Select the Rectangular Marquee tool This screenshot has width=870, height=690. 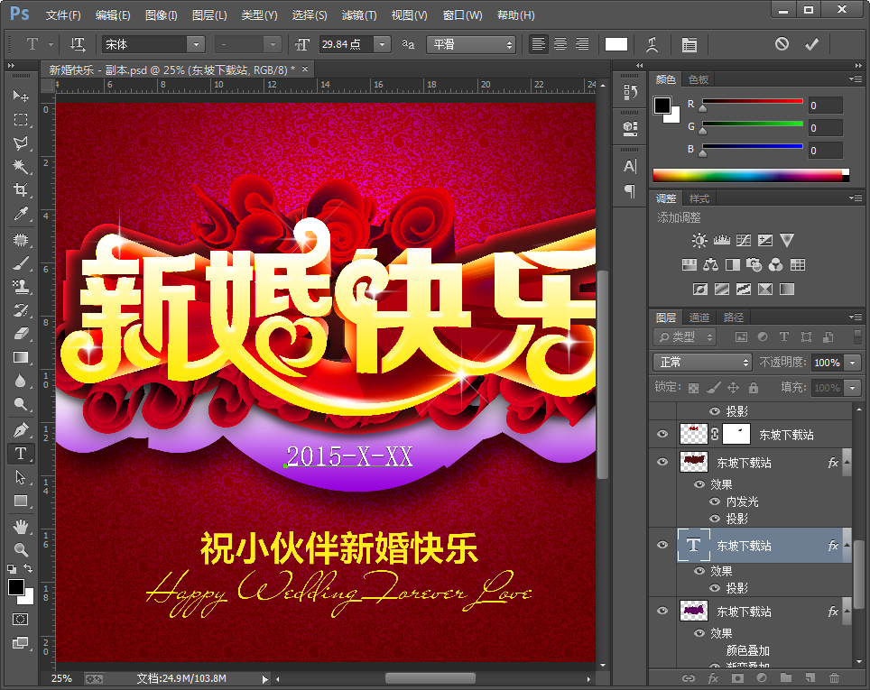(x=21, y=120)
